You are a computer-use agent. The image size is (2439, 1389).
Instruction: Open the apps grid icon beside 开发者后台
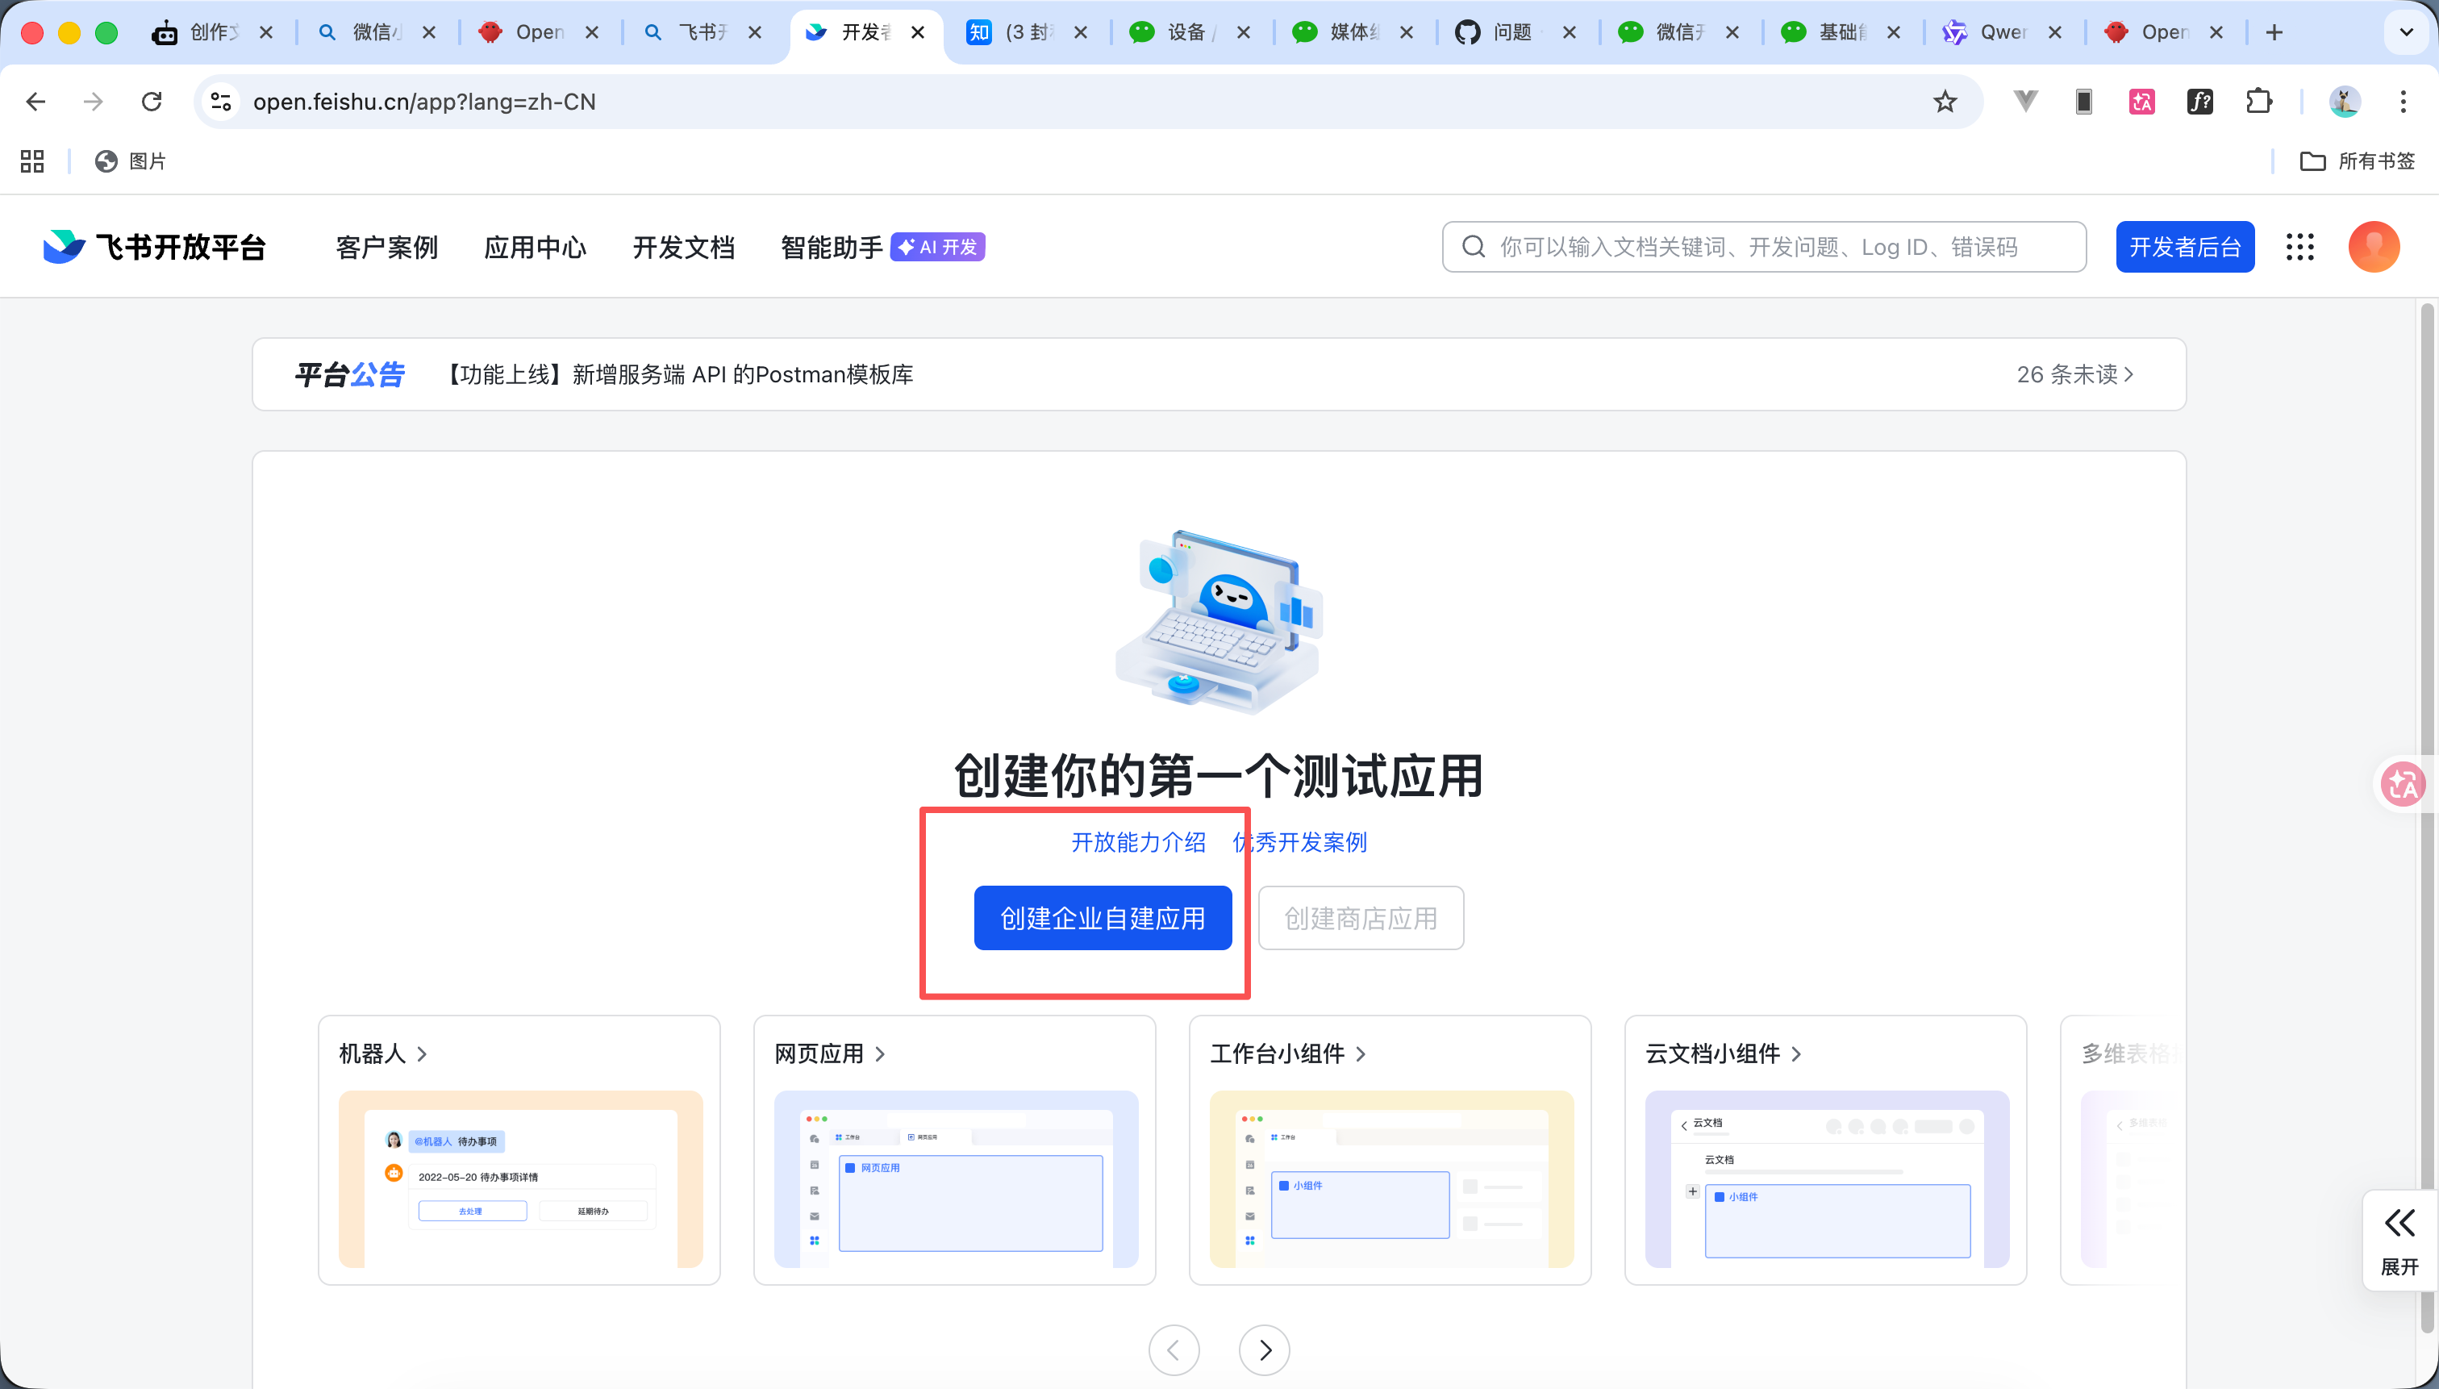pos(2301,246)
